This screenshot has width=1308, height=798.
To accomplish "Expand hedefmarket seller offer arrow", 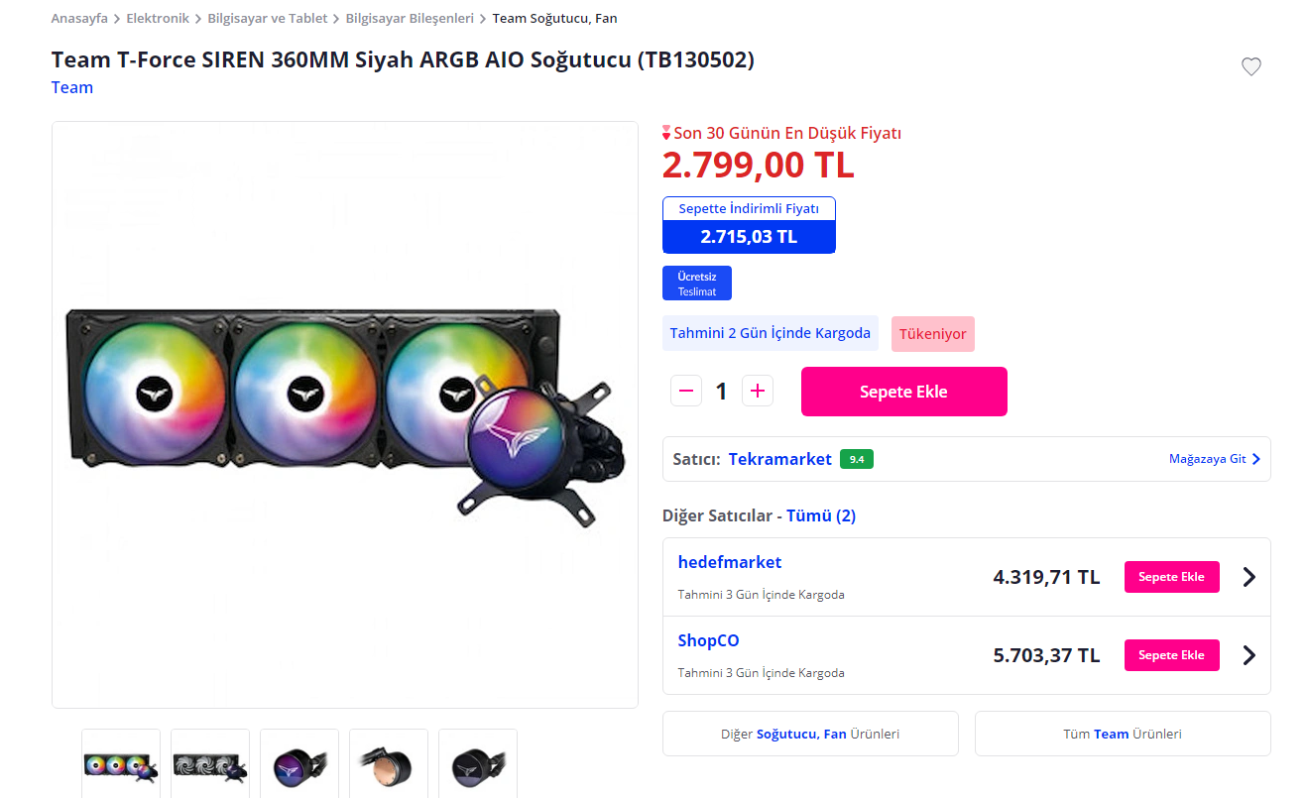I will coord(1249,577).
